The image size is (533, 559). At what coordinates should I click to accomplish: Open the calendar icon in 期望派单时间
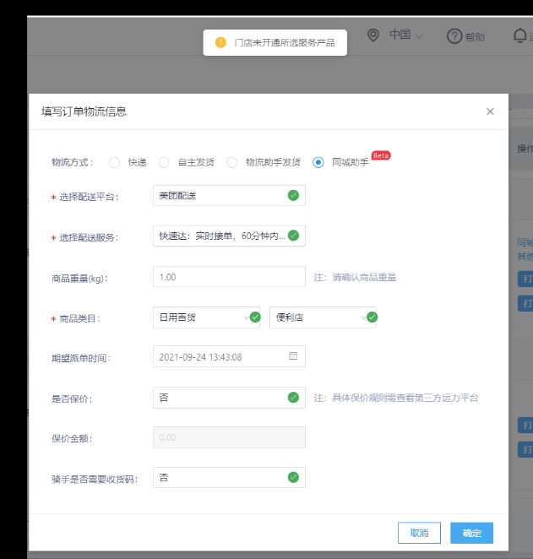(293, 355)
